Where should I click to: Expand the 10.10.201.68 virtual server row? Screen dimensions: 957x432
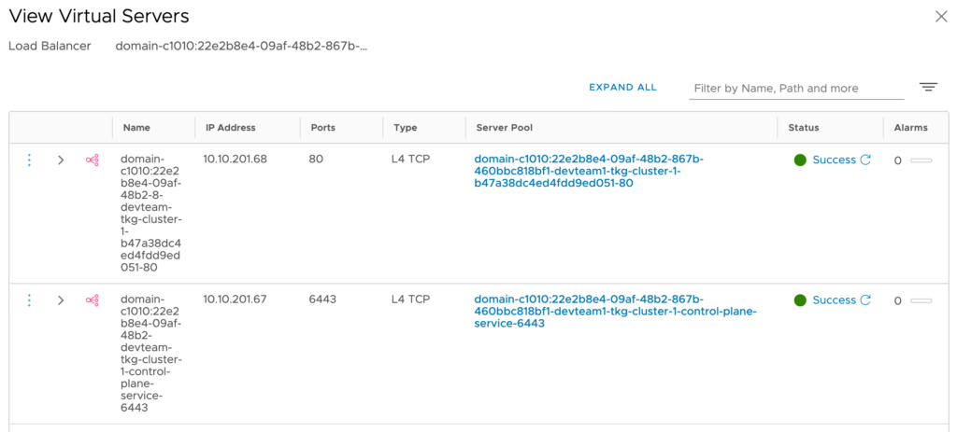click(x=61, y=160)
